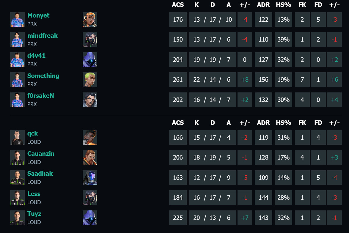Open the Something player name link
The image size is (349, 233).
[x=43, y=76]
